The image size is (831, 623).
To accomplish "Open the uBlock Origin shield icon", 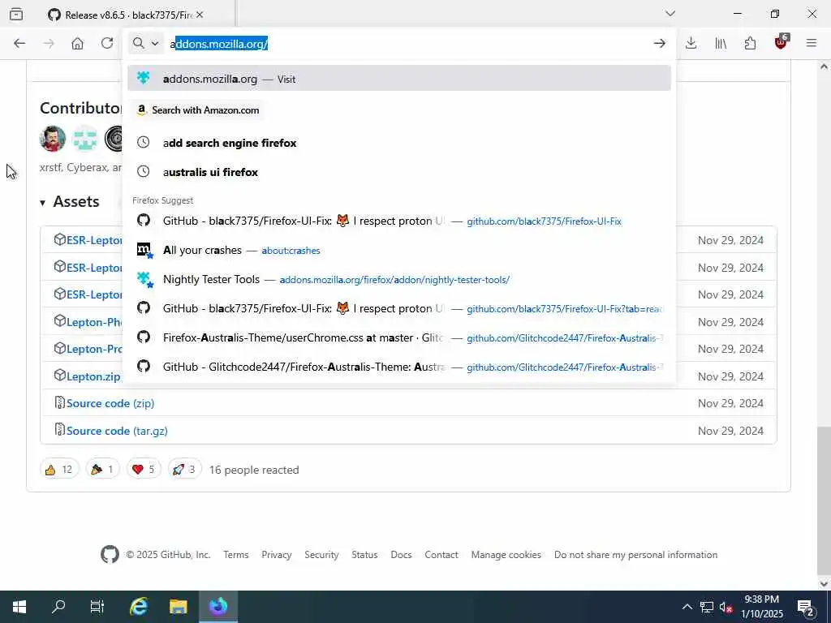I will pos(781,42).
